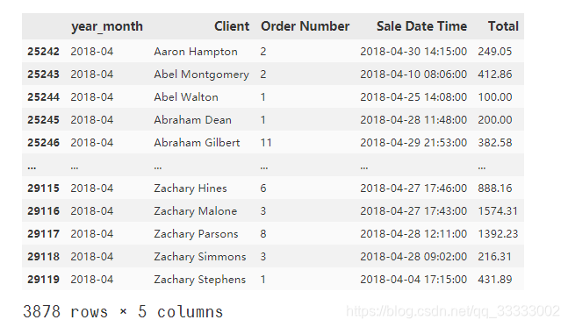The height and width of the screenshot is (327, 568).
Task: Select the Total value 1392.23
Action: [x=498, y=234]
